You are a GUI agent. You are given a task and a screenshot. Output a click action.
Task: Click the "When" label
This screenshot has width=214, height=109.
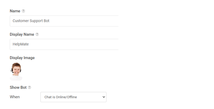click(x=15, y=97)
